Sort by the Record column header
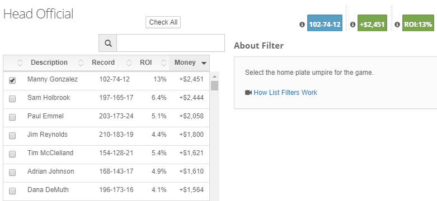This screenshot has width=437, height=201. point(103,63)
